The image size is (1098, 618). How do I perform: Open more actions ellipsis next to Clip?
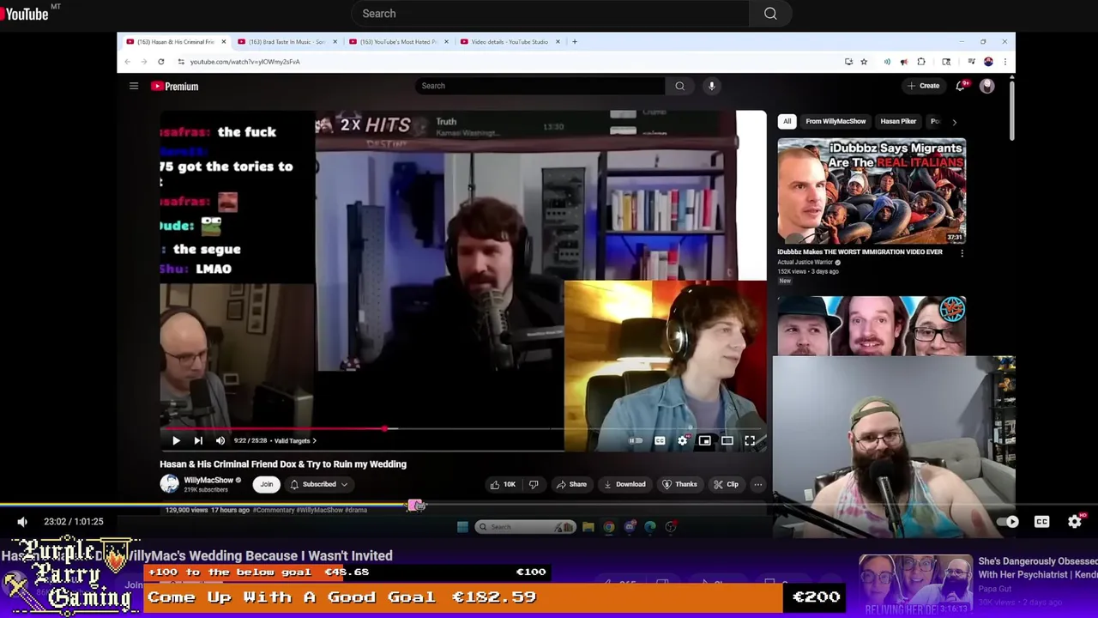757,484
